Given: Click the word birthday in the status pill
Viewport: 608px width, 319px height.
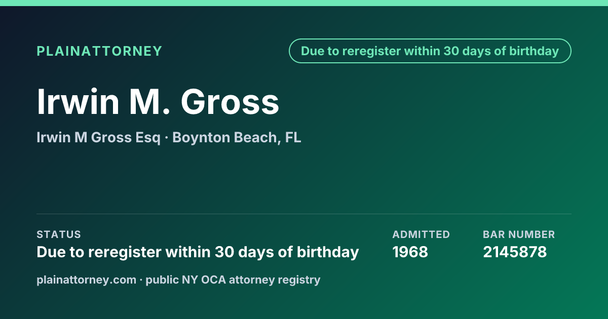Looking at the screenshot, I should pyautogui.click(x=534, y=51).
